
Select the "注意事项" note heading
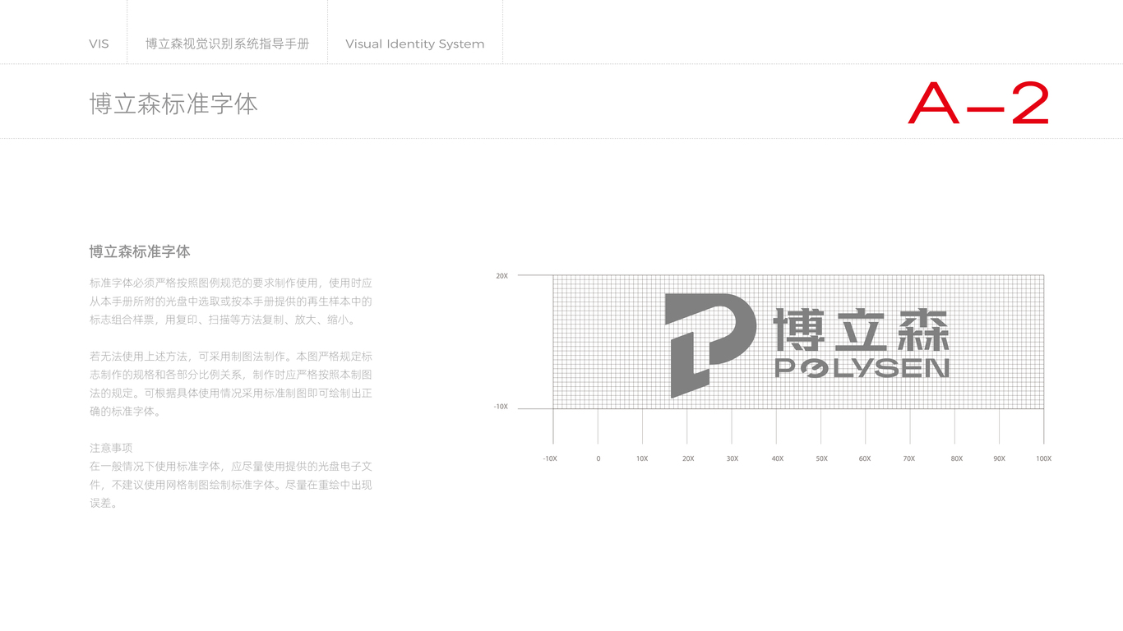[111, 449]
